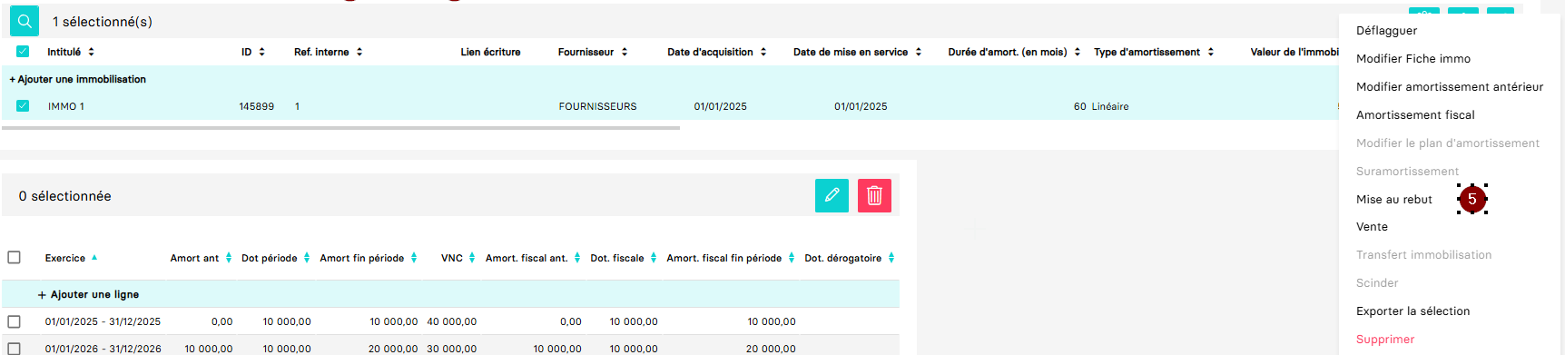Viewport: 1565px width, 355px height.
Task: Click Ajouter une immobilisation
Action: [x=78, y=79]
